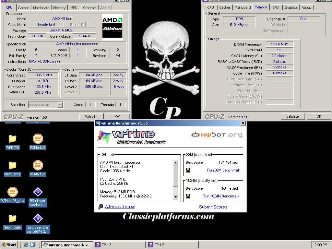Click the Code Name Thunderbird field
Image resolution: width=332 pixels, height=249 pixels.
45,25
